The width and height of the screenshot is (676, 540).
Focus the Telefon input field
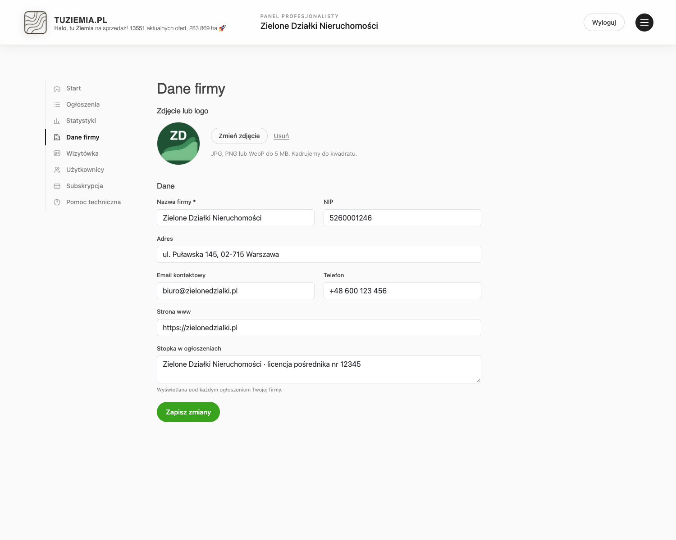(x=402, y=291)
